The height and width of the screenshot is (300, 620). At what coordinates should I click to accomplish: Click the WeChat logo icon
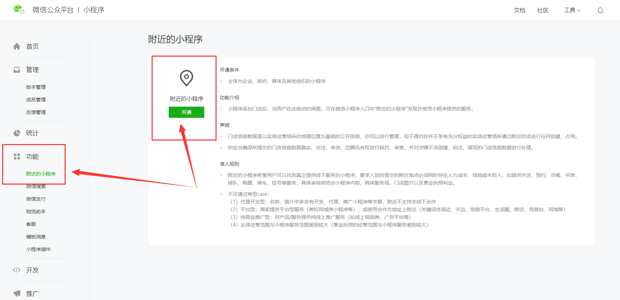click(x=19, y=9)
